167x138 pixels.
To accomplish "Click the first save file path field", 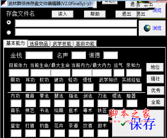I will pyautogui.click(x=76, y=23).
